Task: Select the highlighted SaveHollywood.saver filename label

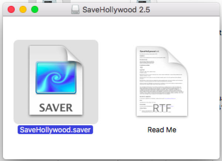Action: click(x=56, y=130)
